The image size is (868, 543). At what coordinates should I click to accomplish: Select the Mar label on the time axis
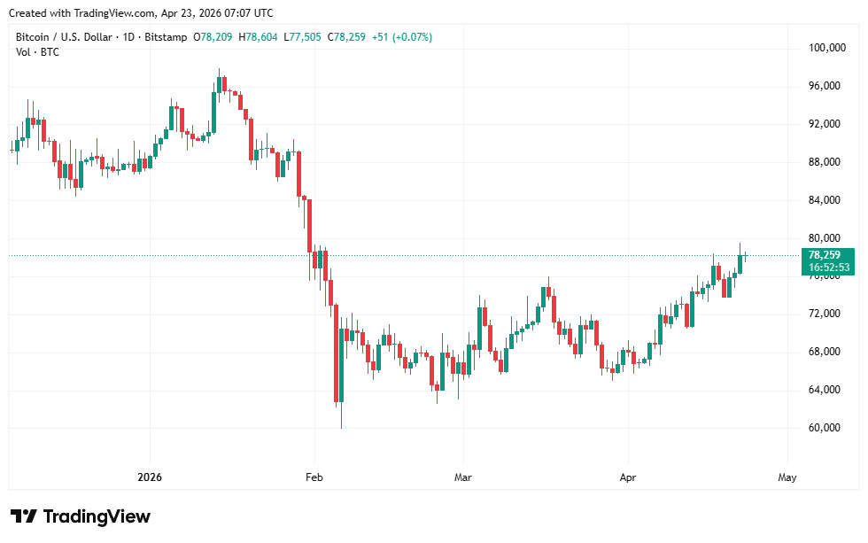(462, 477)
